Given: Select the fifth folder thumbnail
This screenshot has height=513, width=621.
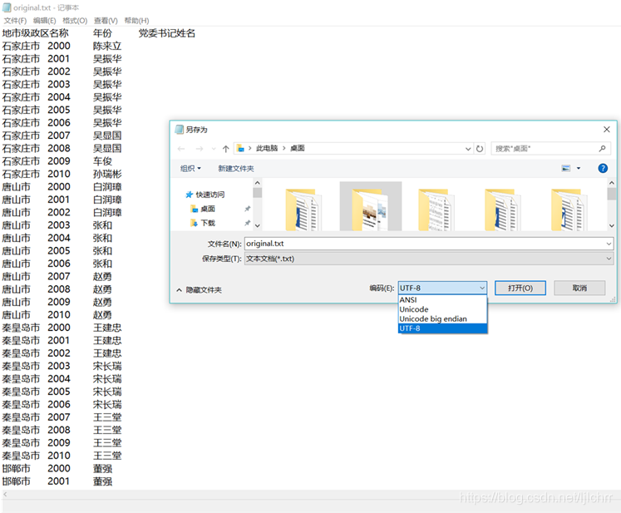Looking at the screenshot, I should click(569, 210).
